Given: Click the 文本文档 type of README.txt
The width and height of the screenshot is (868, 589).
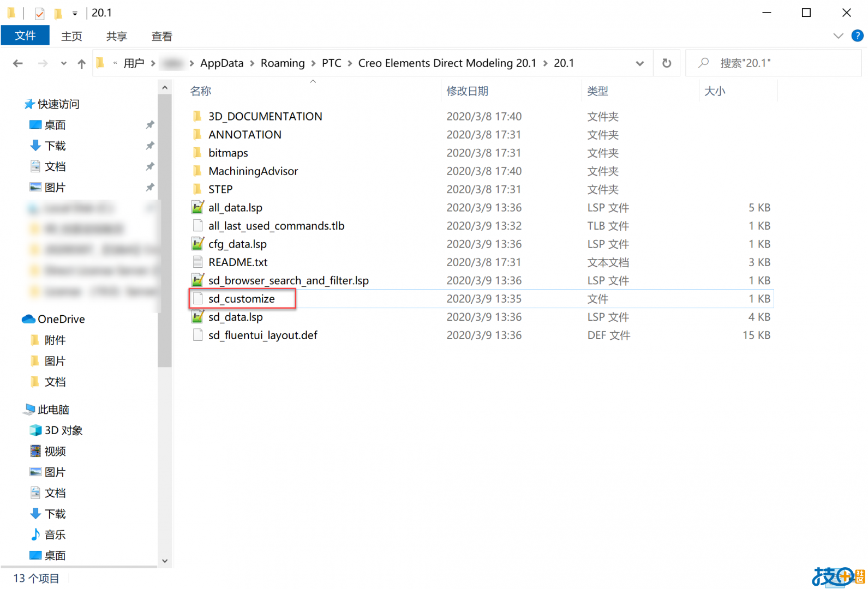Looking at the screenshot, I should (x=608, y=262).
